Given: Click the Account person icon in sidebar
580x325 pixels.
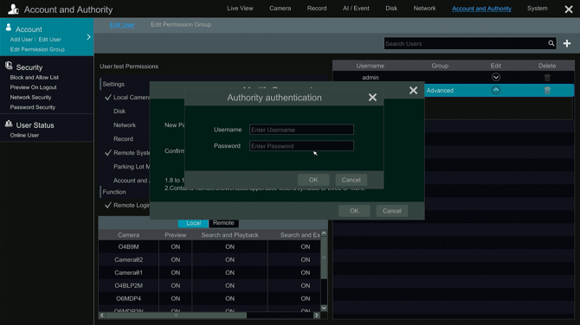Looking at the screenshot, I should (x=9, y=28).
